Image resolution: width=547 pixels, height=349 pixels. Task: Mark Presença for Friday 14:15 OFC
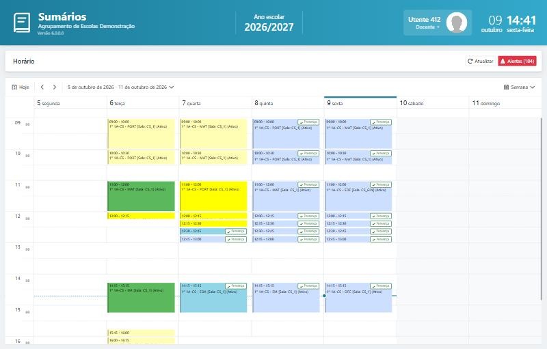point(381,286)
